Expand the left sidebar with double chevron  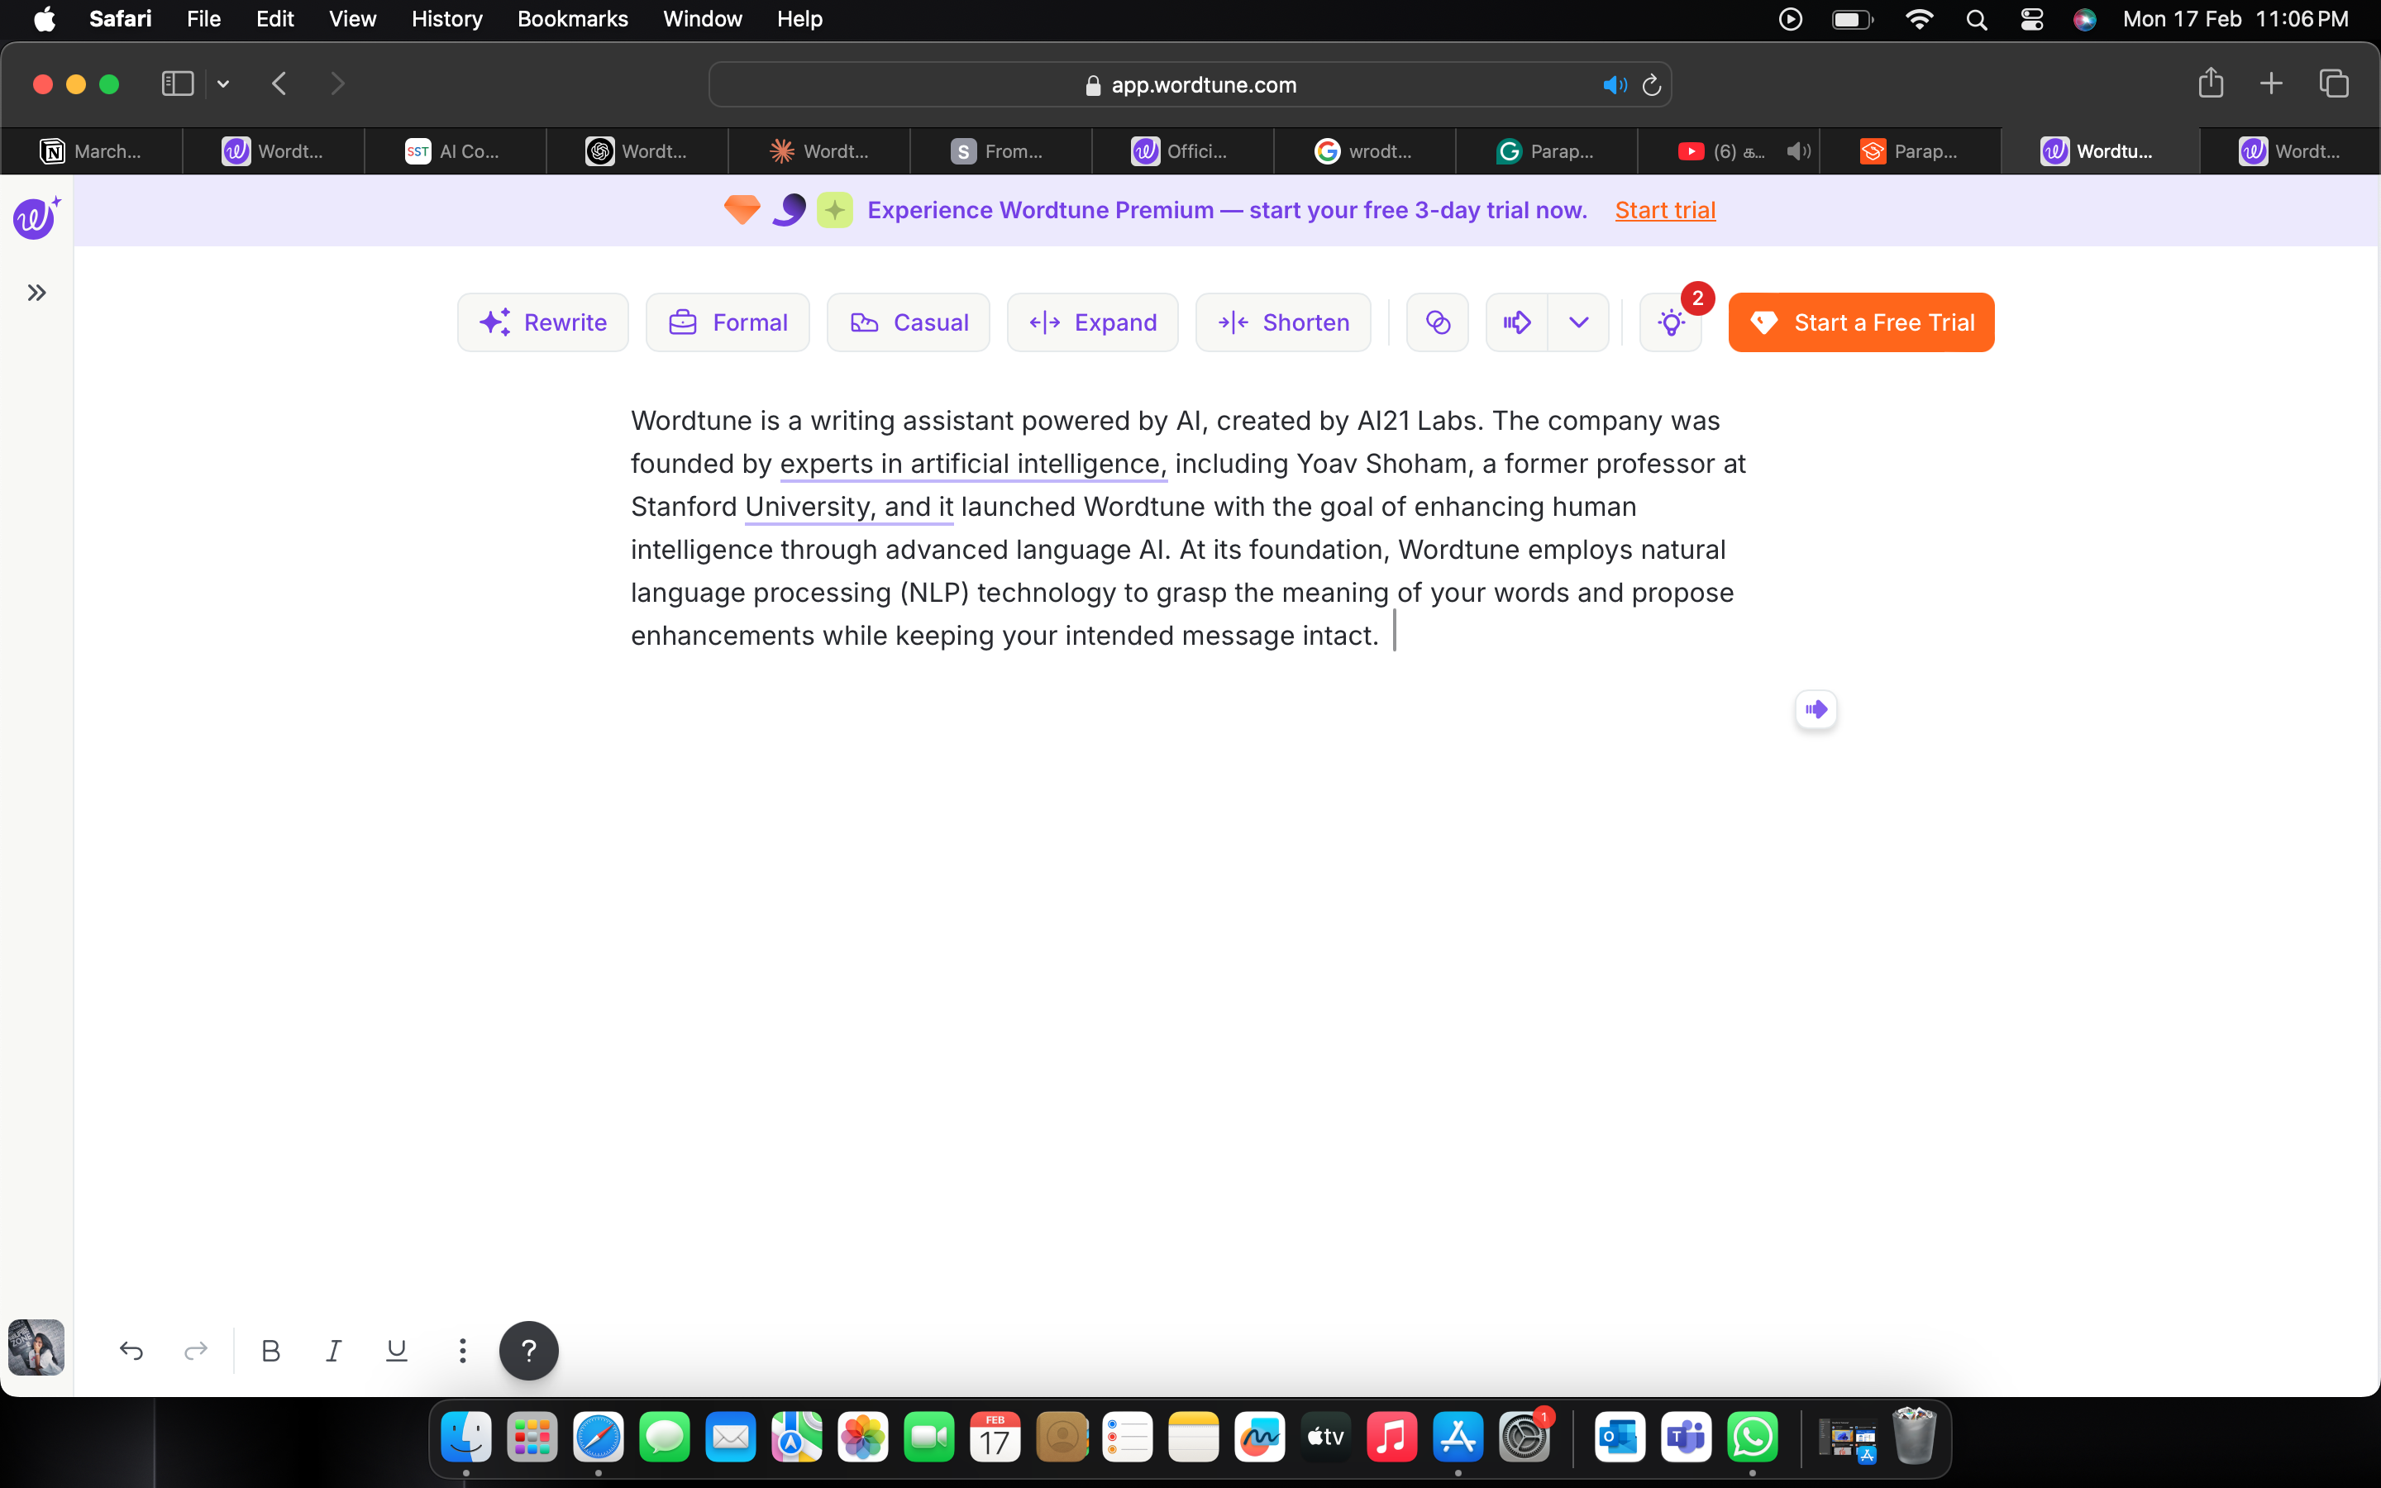(36, 293)
